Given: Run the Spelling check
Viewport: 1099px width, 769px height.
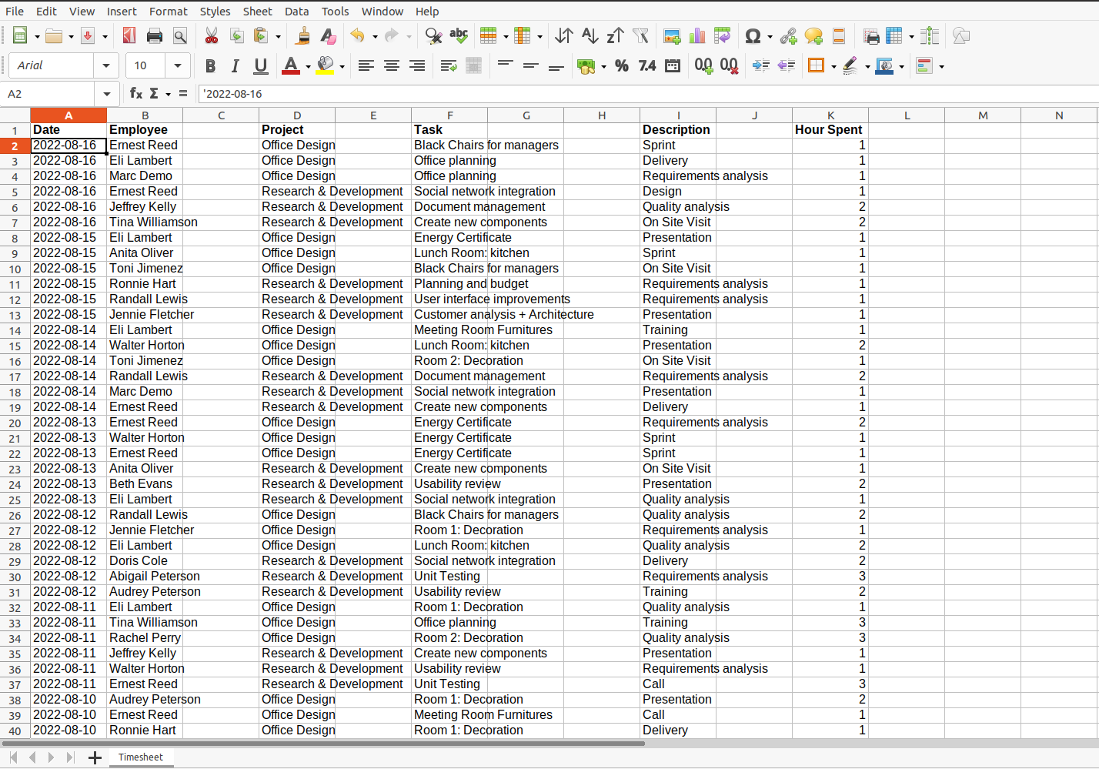Looking at the screenshot, I should point(459,36).
